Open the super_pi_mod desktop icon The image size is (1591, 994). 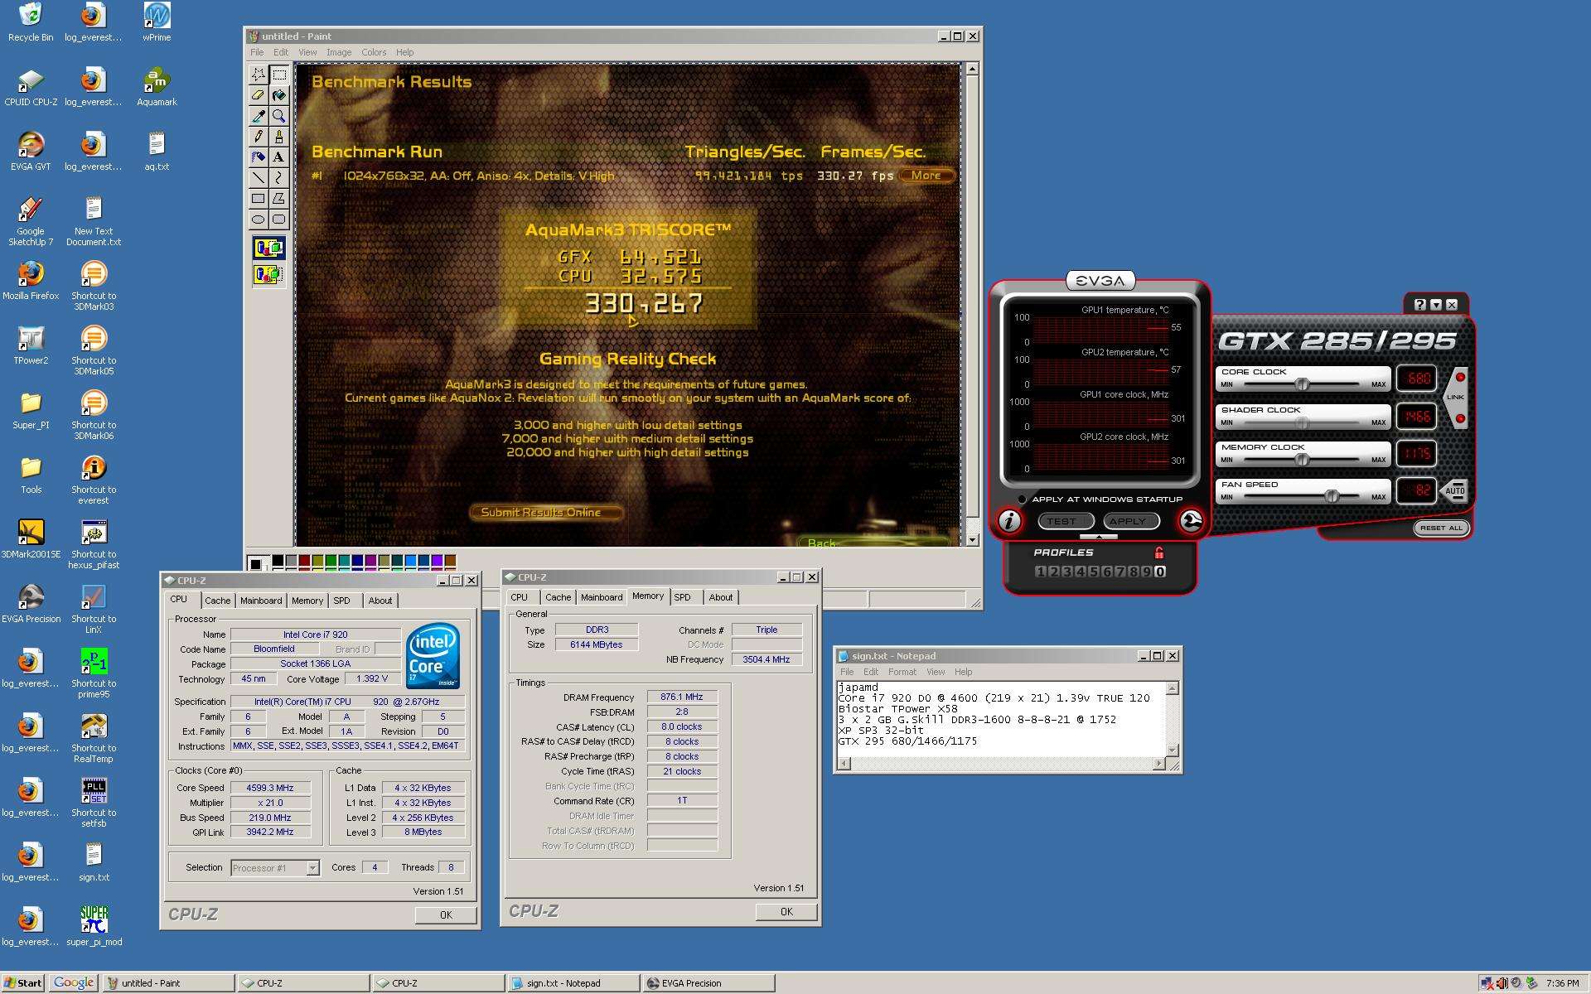(x=94, y=926)
